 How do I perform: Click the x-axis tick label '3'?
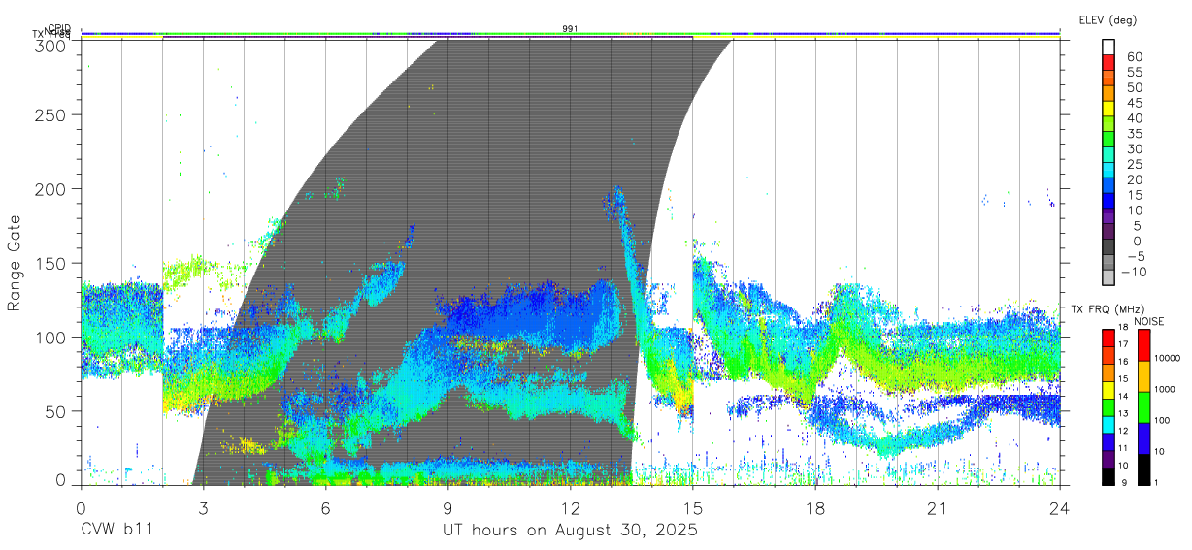click(203, 507)
